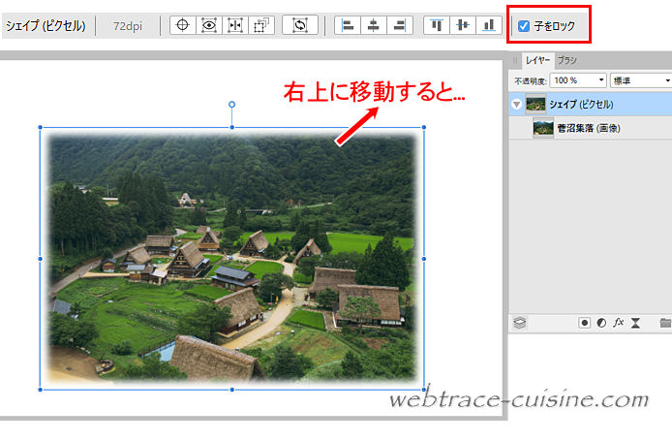Open the 不透明度 100% dropdown

(601, 79)
